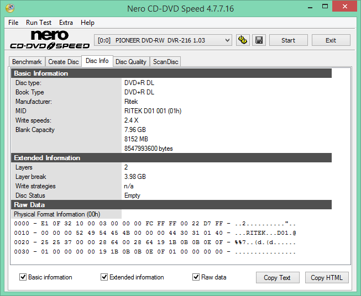Click the Basic Information section header
361x296 pixels.
pos(171,73)
